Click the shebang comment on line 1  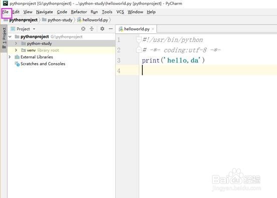pyautogui.click(x=173, y=40)
